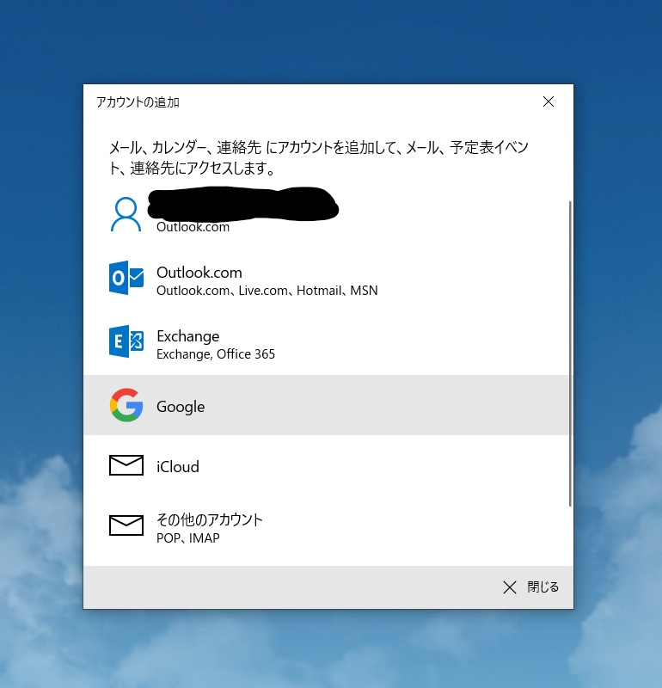Select その他のアカウント option

click(x=327, y=528)
